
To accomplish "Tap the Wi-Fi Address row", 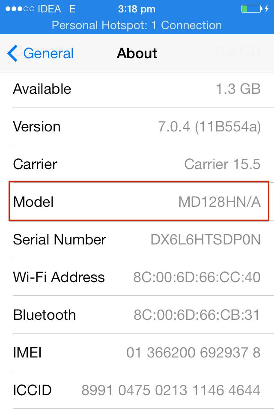I will click(137, 277).
